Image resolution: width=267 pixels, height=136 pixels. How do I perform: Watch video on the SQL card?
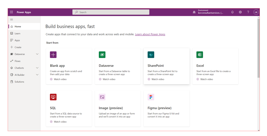pos(58,122)
